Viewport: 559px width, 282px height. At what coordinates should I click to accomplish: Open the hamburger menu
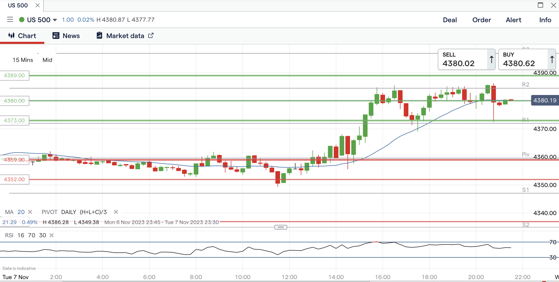point(10,20)
